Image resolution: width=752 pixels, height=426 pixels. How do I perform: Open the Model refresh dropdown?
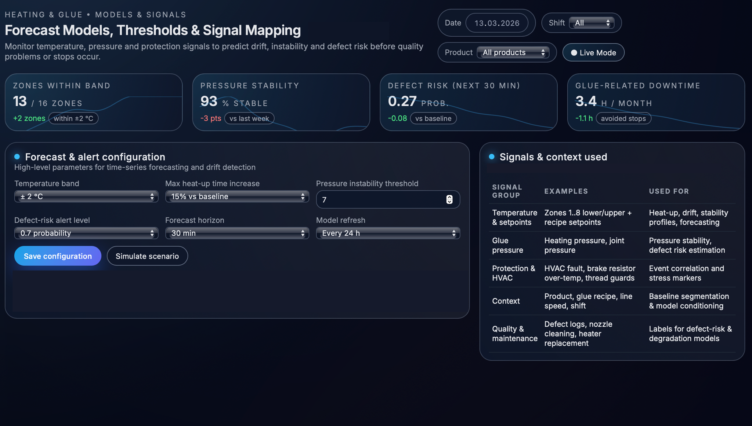coord(388,233)
